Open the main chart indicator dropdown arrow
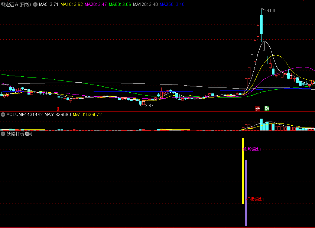This screenshot has width=315, height=228. click(35, 4)
